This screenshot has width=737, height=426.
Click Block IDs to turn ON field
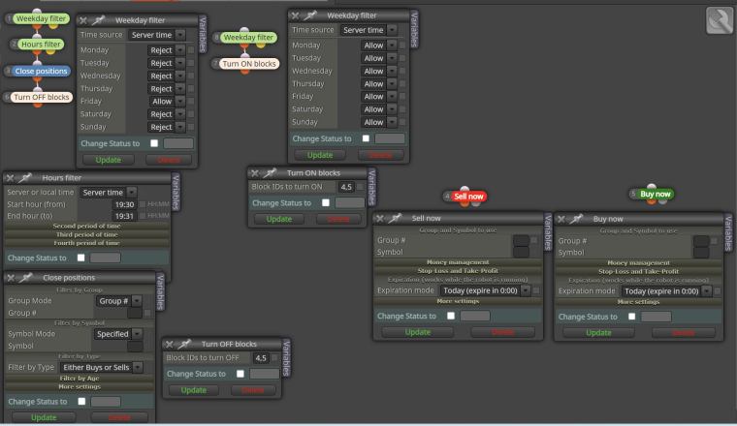pos(346,187)
